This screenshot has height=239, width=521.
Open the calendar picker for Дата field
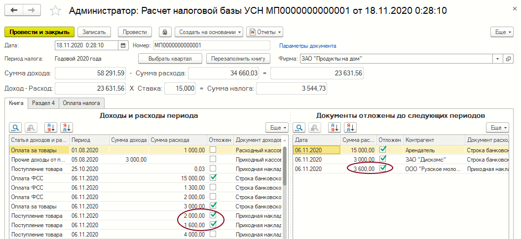(124, 45)
